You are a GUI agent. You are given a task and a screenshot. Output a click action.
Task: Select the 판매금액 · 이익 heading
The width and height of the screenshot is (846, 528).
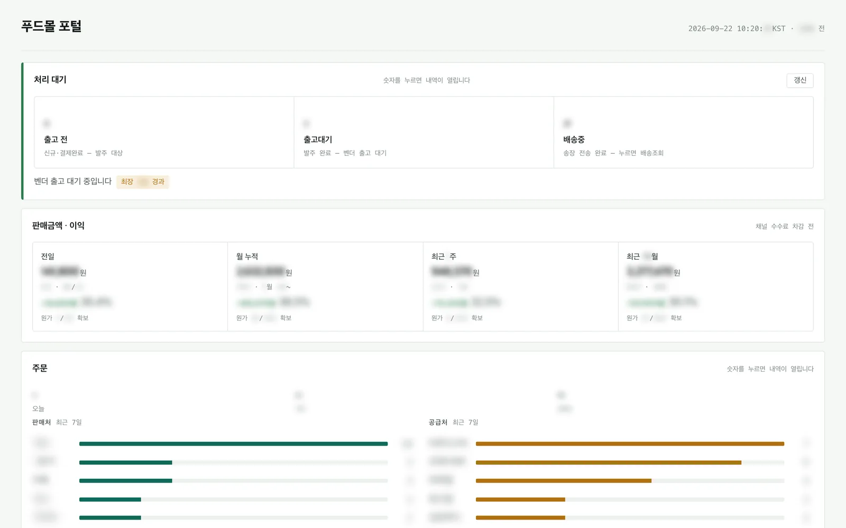[x=58, y=226]
